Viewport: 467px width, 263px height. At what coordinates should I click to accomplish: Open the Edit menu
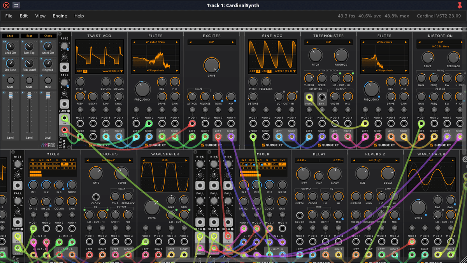pyautogui.click(x=24, y=16)
